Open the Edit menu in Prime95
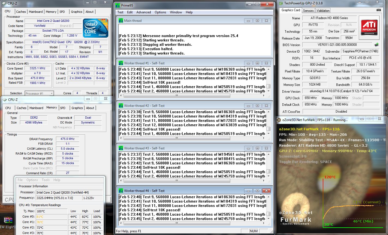 [130, 12]
